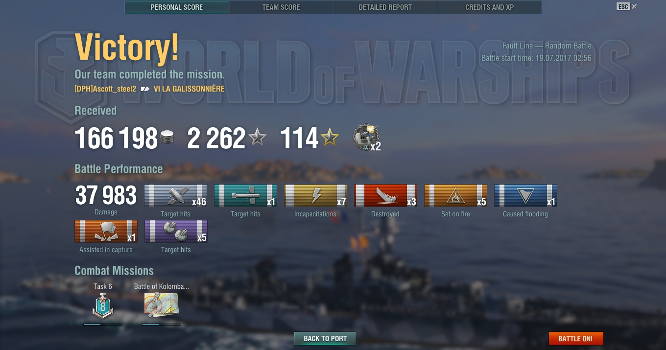Image resolution: width=666 pixels, height=350 pixels.
Task: Click the main battery Target hits x46 ribbon
Action: (x=176, y=196)
